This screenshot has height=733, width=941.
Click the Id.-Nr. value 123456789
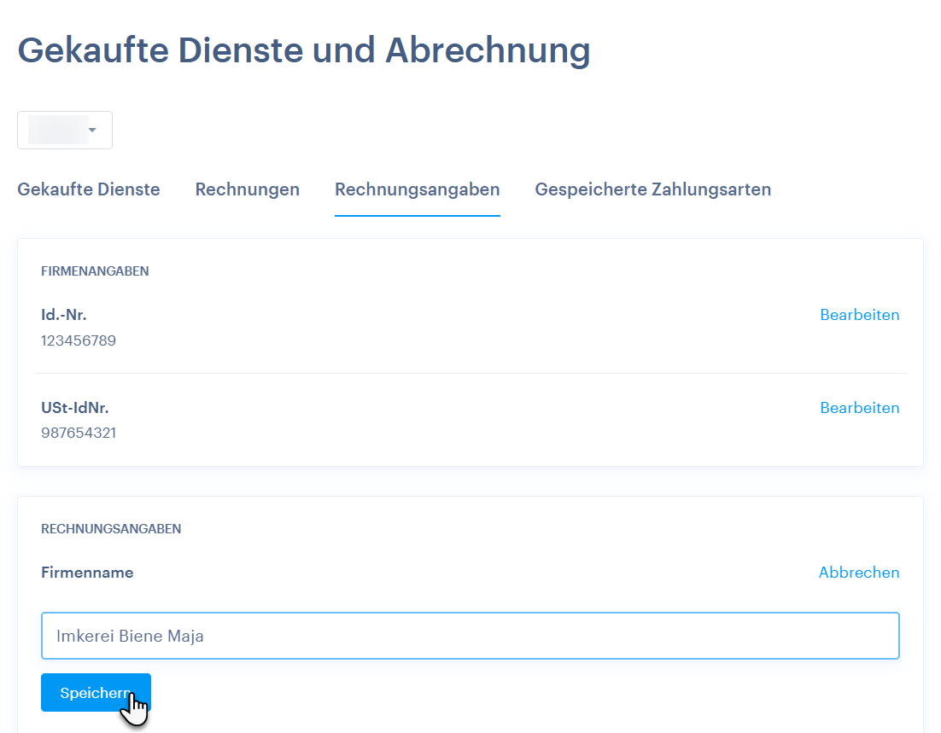click(x=79, y=340)
